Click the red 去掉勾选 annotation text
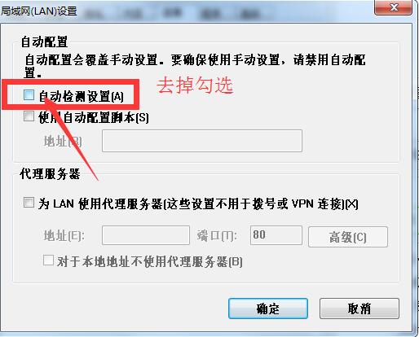 195,85
